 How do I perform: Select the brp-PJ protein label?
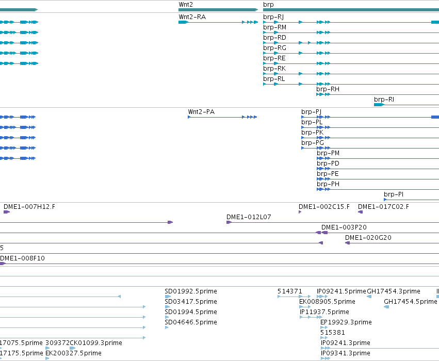[x=311, y=112]
